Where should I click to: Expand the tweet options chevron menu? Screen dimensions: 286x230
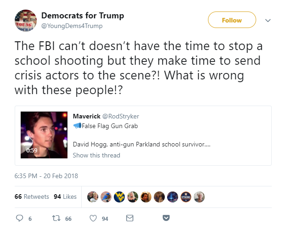pyautogui.click(x=269, y=21)
